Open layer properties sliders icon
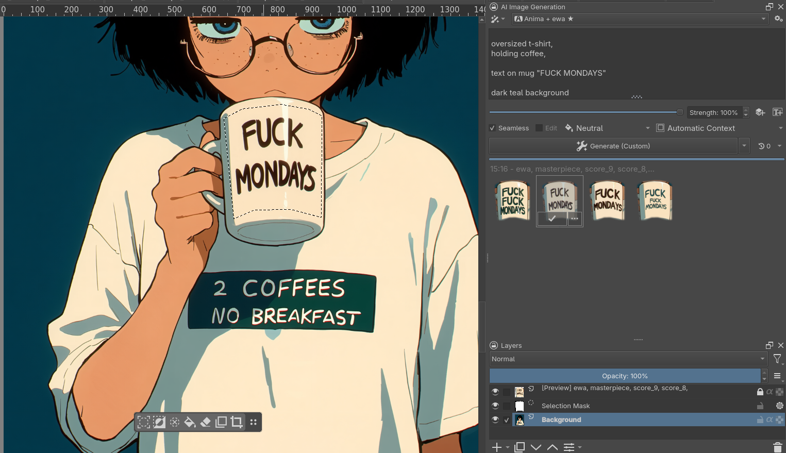The height and width of the screenshot is (453, 786). (x=569, y=447)
